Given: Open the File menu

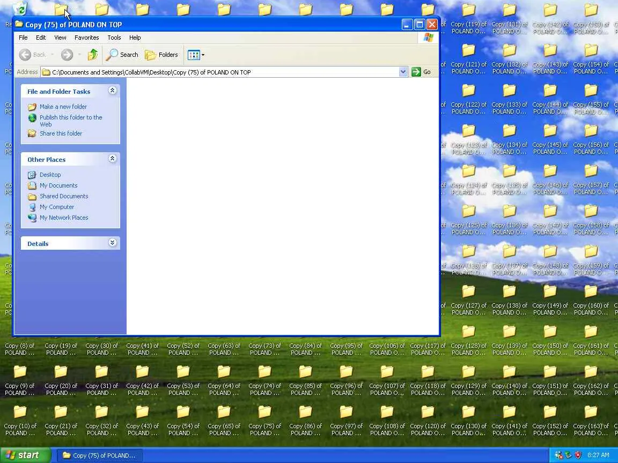Looking at the screenshot, I should (x=23, y=38).
